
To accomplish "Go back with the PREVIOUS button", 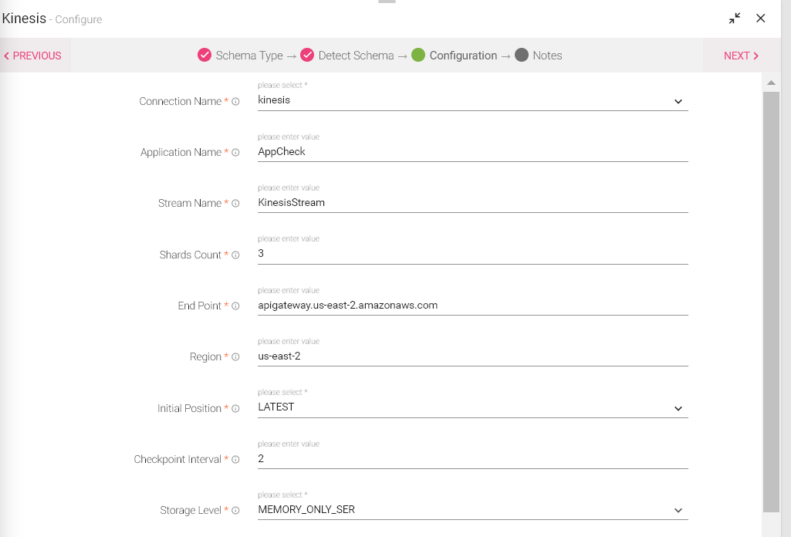I will tap(32, 56).
